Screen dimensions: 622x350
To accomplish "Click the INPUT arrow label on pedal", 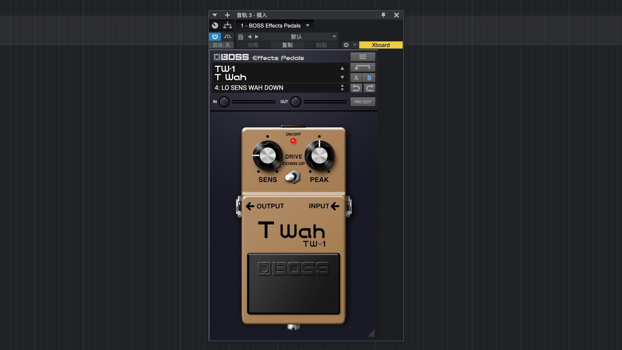I will point(324,206).
